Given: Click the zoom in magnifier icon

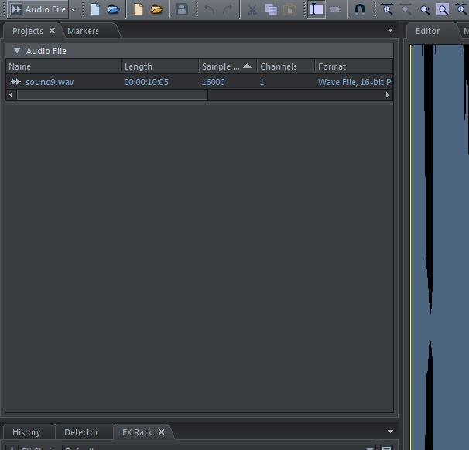Looking at the screenshot, I should click(x=388, y=9).
